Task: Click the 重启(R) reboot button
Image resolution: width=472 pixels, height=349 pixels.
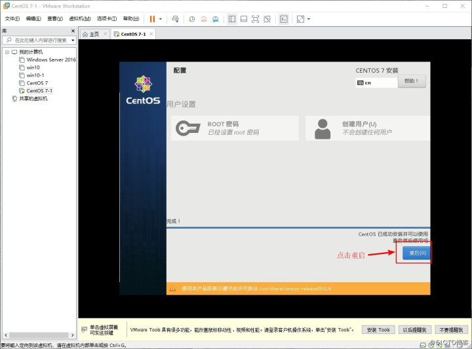Action: [x=417, y=253]
